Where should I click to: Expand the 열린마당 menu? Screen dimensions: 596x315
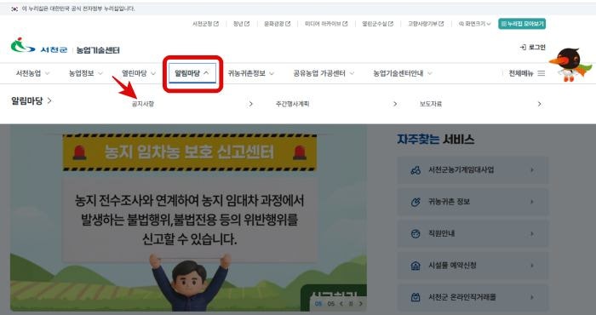pos(138,73)
